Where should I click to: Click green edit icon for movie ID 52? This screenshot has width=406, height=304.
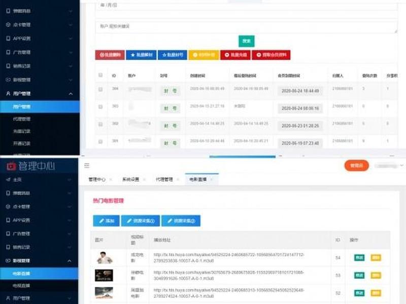(x=359, y=293)
